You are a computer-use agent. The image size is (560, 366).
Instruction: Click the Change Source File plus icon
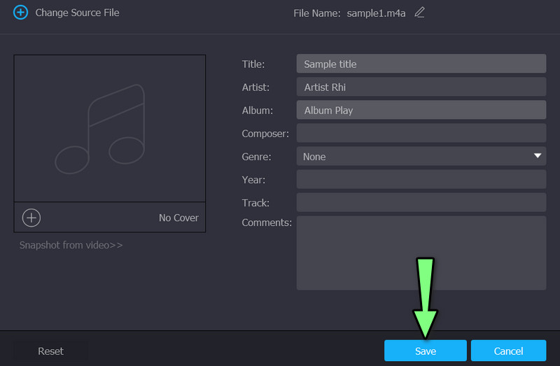(x=21, y=13)
